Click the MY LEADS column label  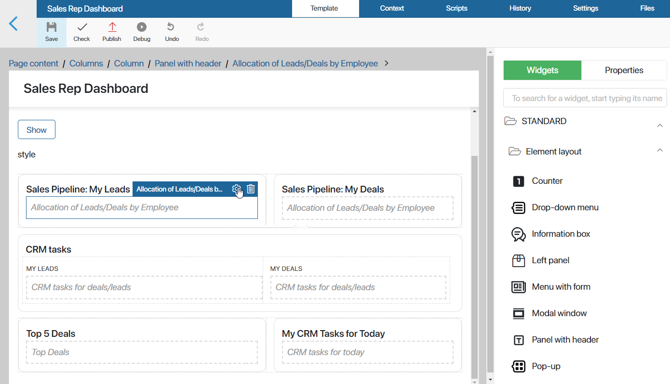click(x=42, y=269)
